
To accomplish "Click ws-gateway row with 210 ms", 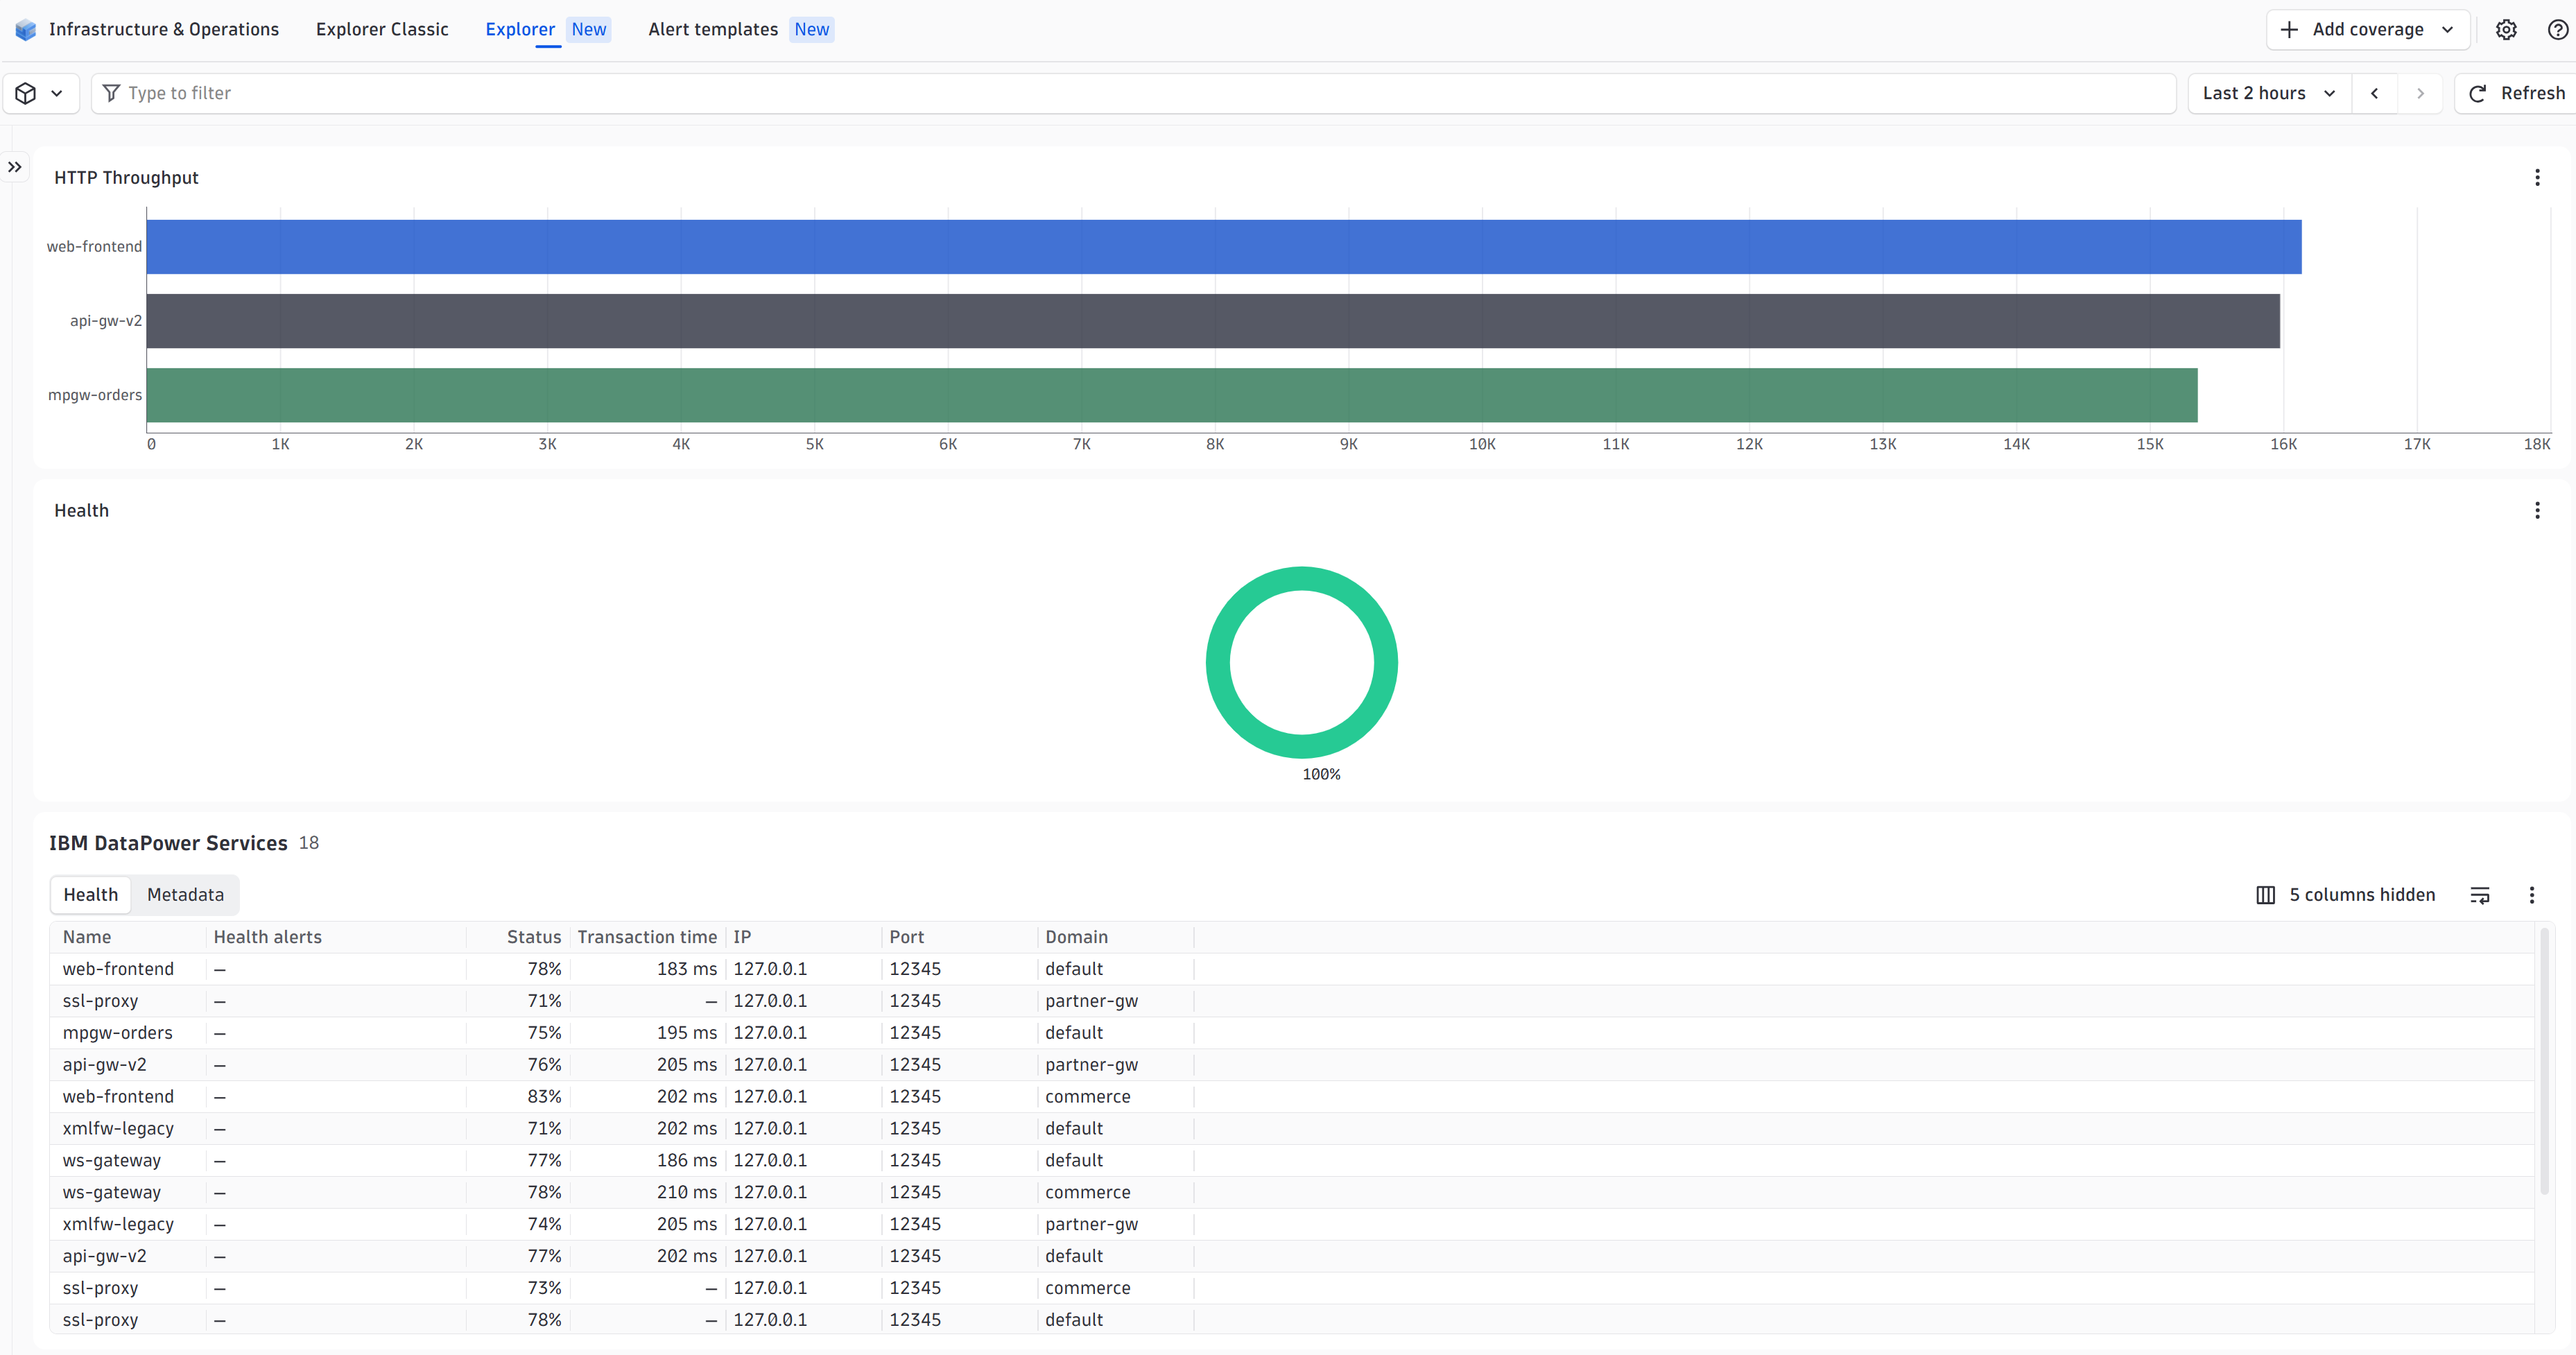I will (1292, 1192).
